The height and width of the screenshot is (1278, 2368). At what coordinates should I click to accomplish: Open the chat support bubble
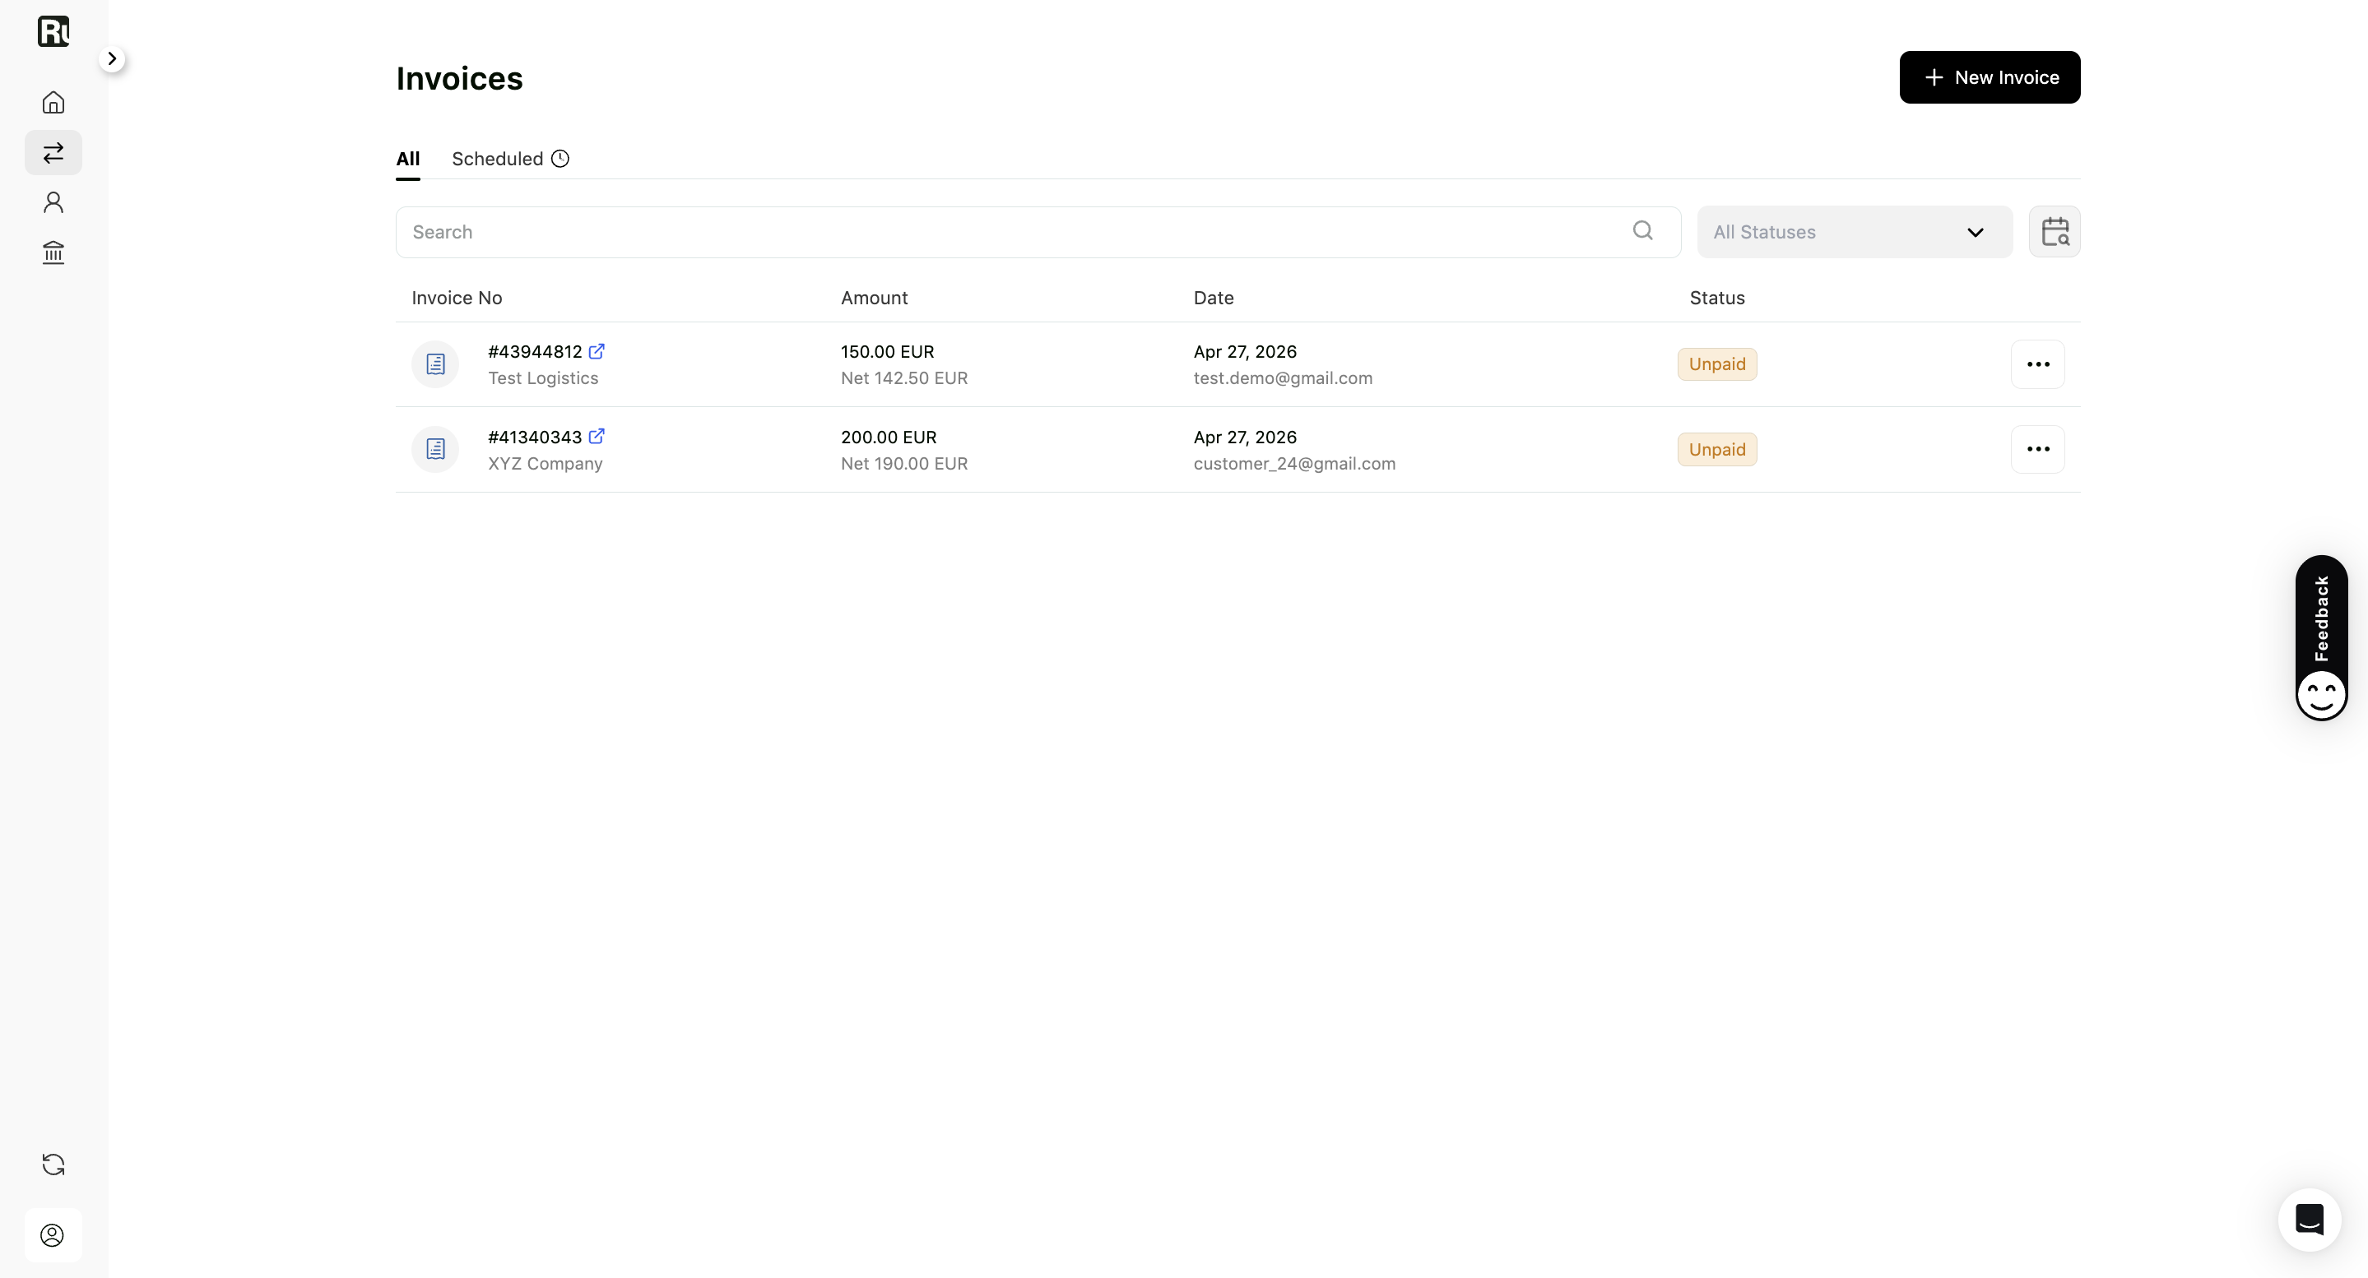click(x=2309, y=1220)
